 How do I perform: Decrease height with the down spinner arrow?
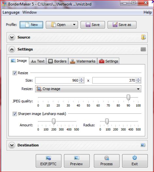138,82
